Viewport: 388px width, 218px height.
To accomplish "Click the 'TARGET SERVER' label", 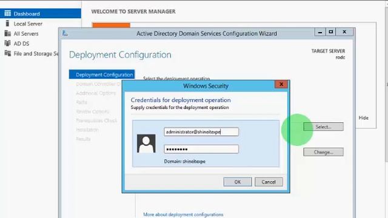I will (x=328, y=51).
